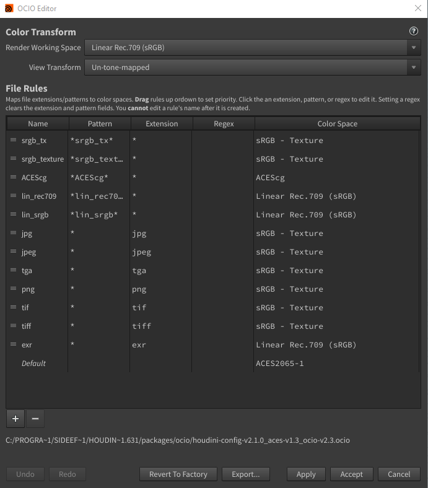Click empty Regex cell in srgb_tx row
Viewport: 428px width, 488px height.
(x=222, y=141)
